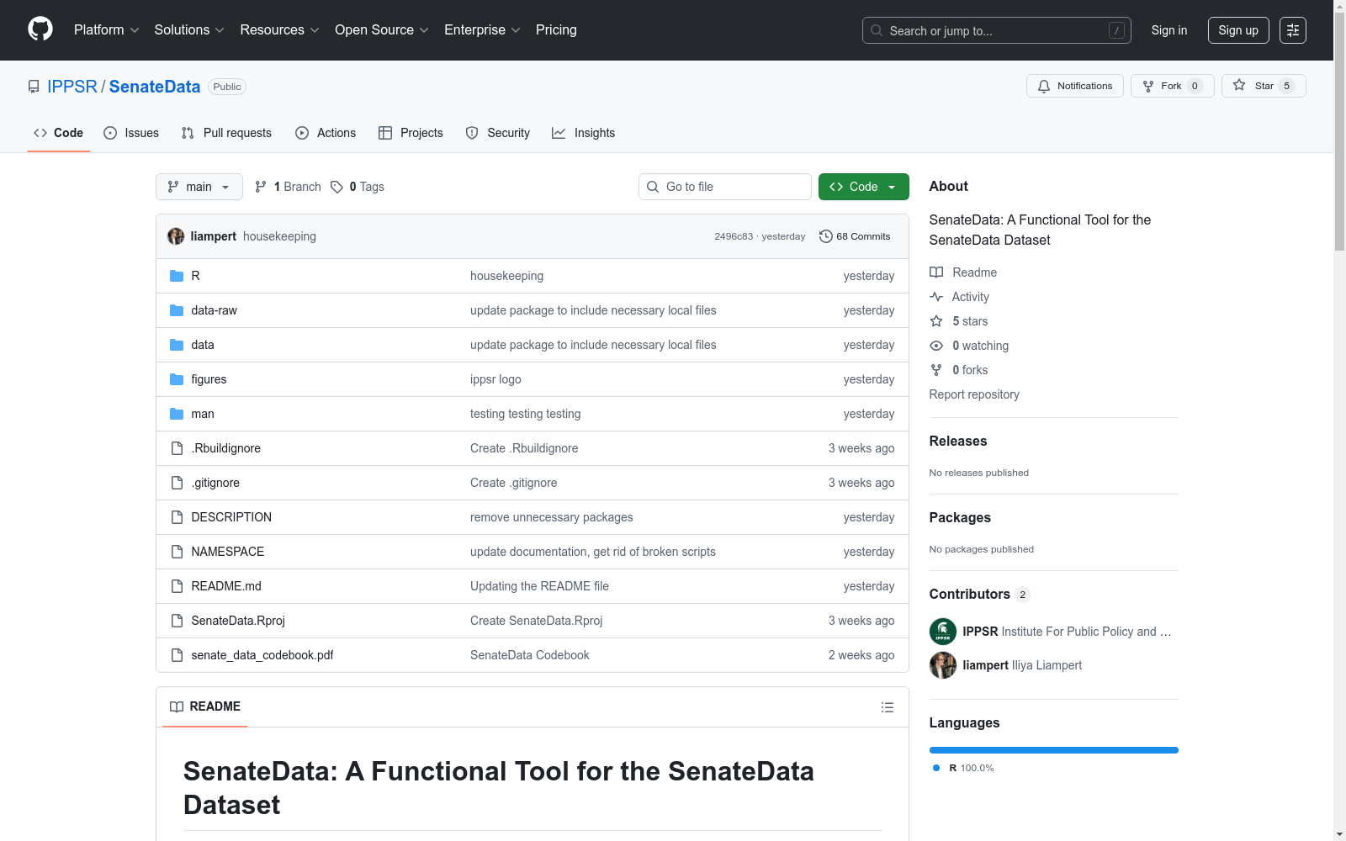Screen dimensions: 1346x841
Task: Click the data folder icon
Action: 177,345
